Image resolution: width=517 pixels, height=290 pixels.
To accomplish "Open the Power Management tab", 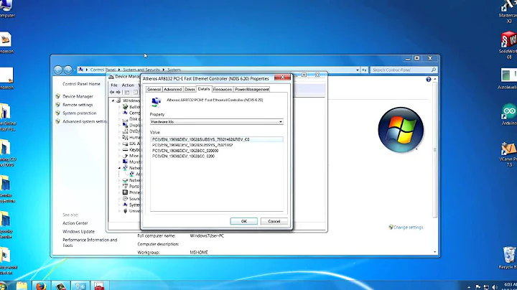I will click(x=252, y=89).
